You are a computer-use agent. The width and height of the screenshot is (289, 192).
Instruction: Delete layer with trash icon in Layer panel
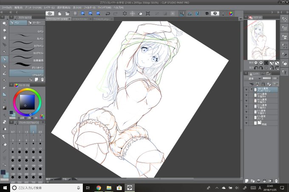[x=276, y=181]
